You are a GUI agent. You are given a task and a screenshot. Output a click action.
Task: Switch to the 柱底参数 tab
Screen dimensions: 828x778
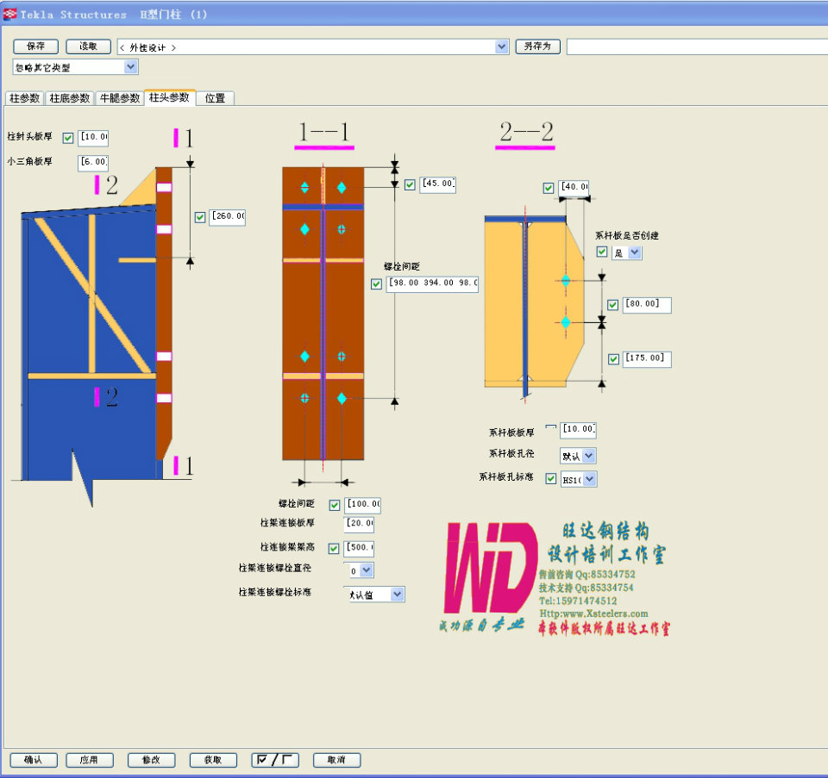click(69, 98)
